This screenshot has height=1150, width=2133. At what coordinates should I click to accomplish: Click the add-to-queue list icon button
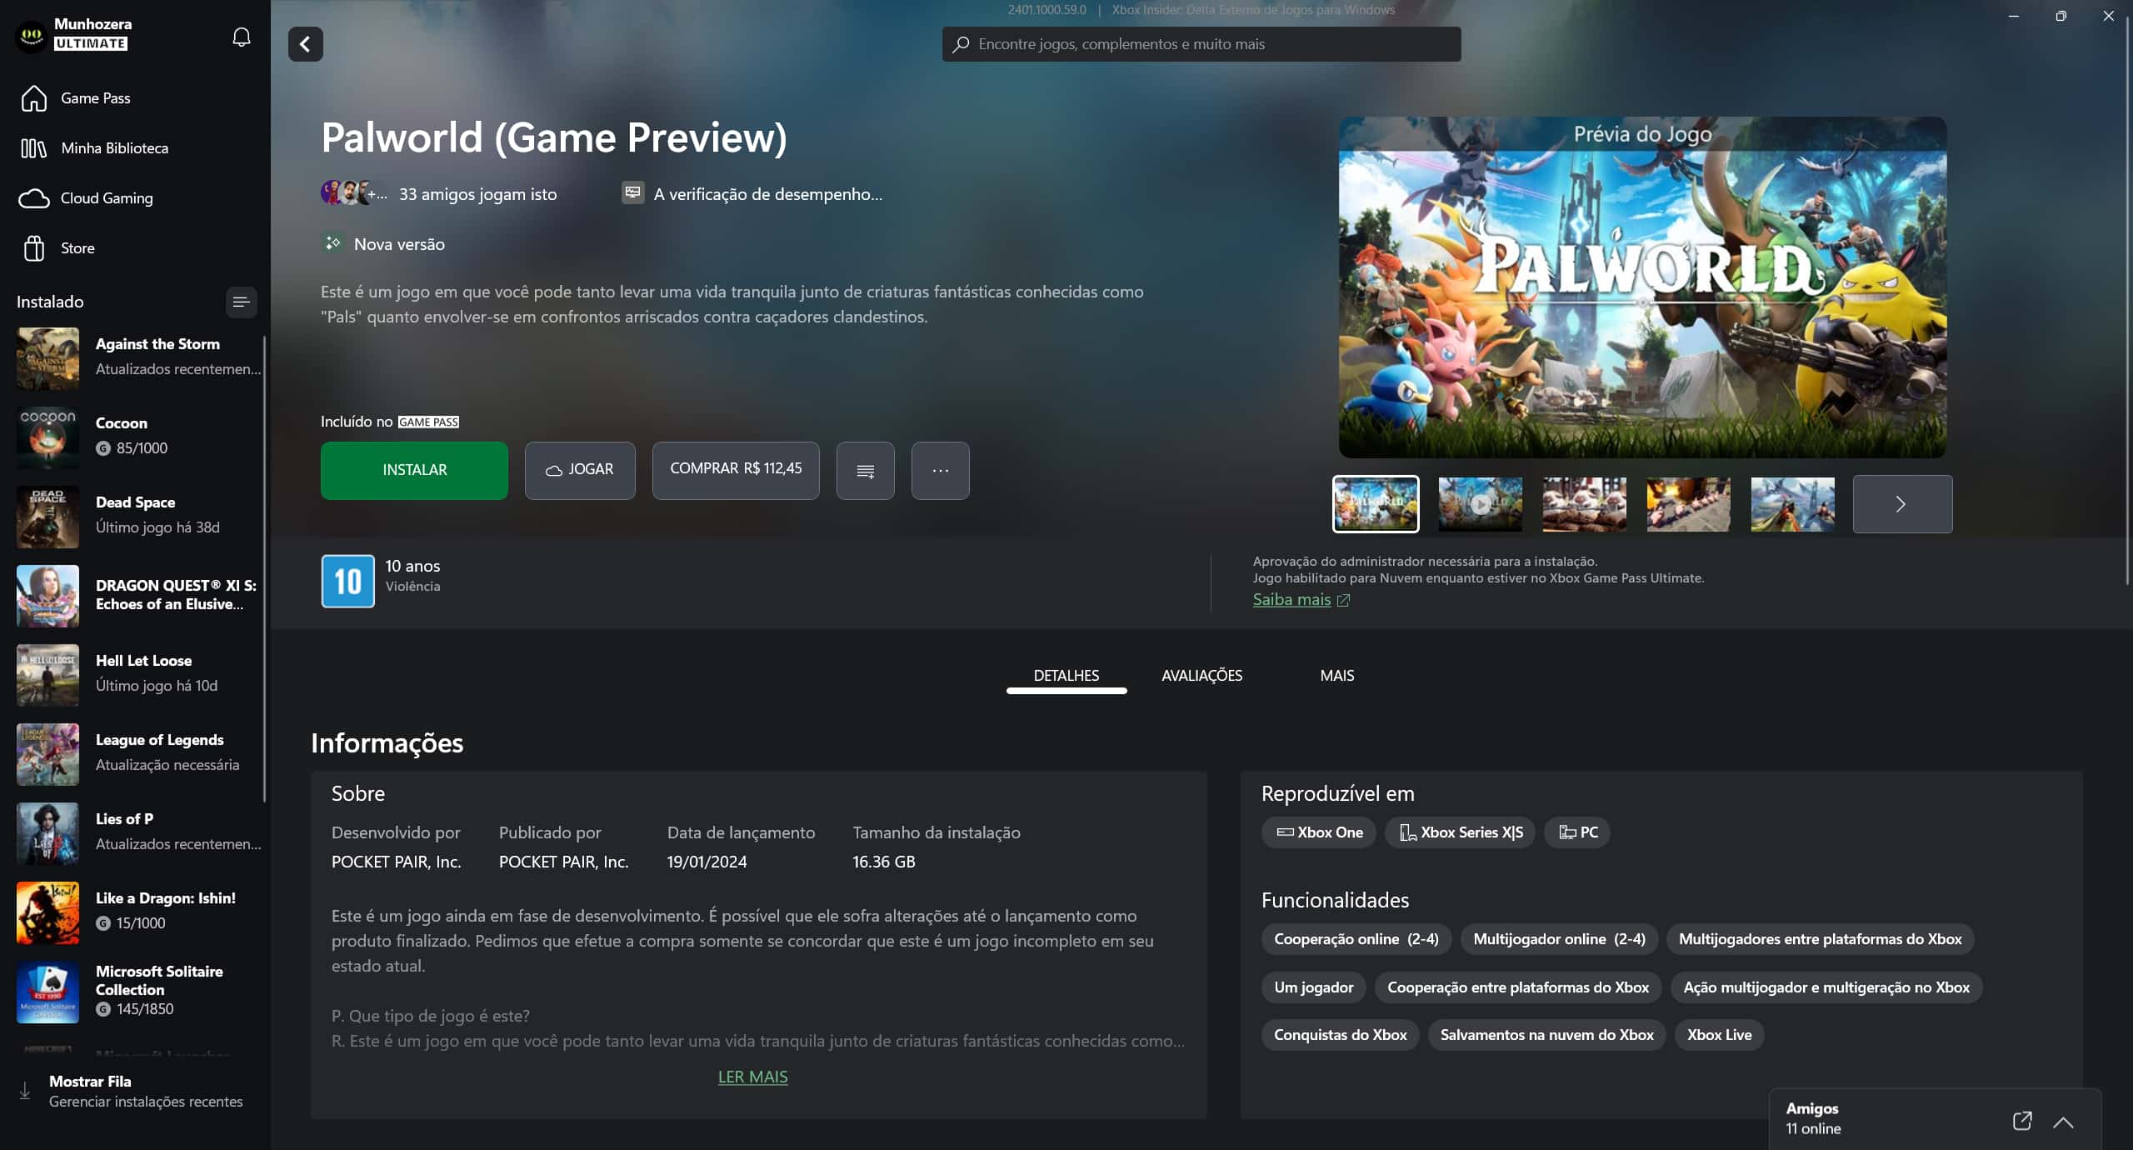pyautogui.click(x=865, y=471)
